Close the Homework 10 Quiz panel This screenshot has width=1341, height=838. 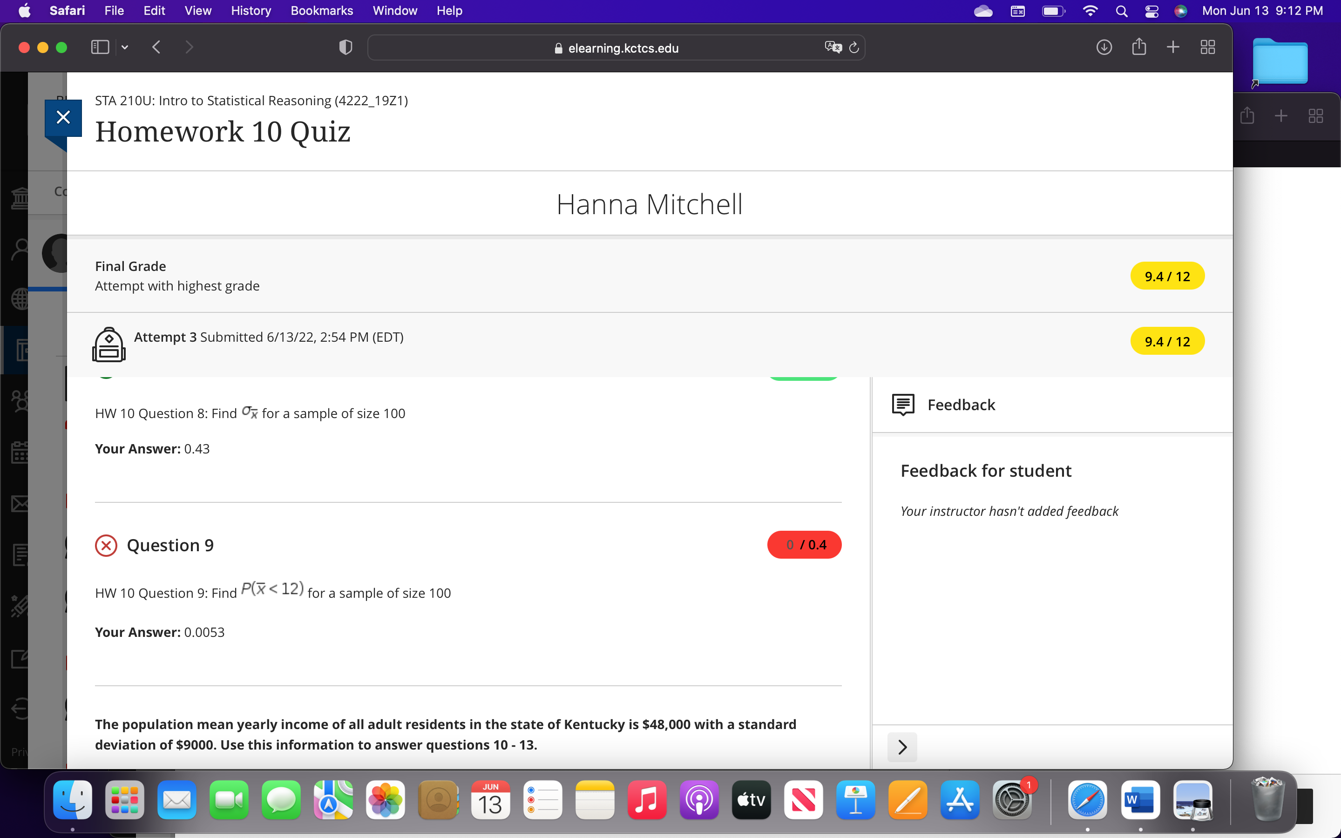pyautogui.click(x=63, y=117)
